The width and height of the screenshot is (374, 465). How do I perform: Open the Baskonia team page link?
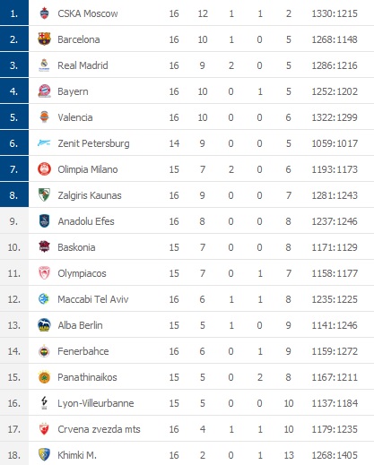pos(76,247)
